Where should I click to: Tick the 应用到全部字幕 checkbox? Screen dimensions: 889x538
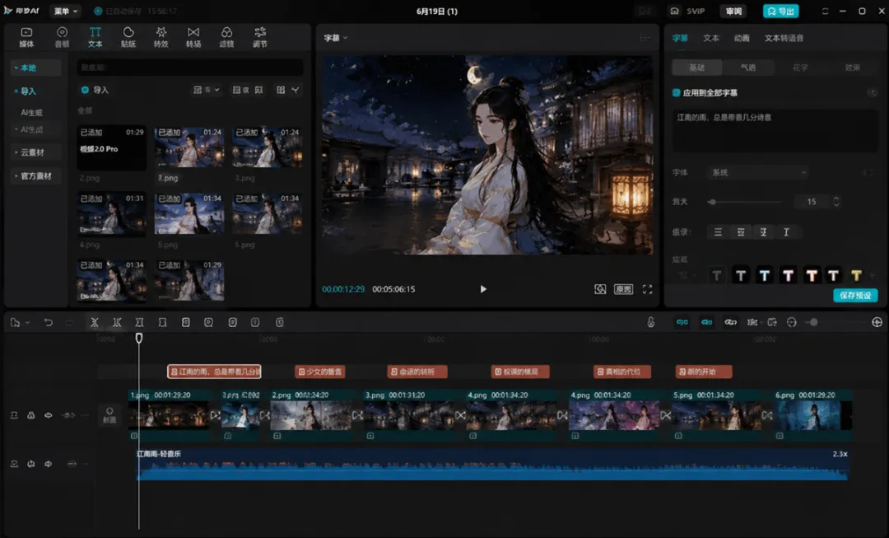(x=676, y=92)
